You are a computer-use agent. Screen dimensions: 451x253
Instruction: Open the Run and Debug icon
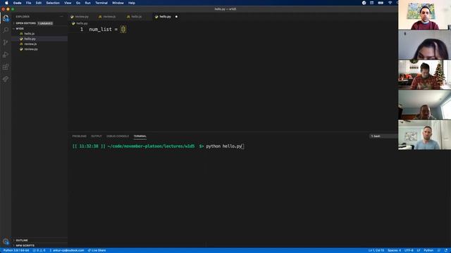[6, 55]
